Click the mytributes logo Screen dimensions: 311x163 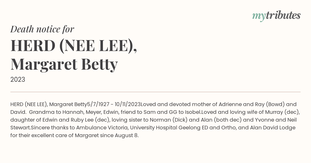(276, 16)
